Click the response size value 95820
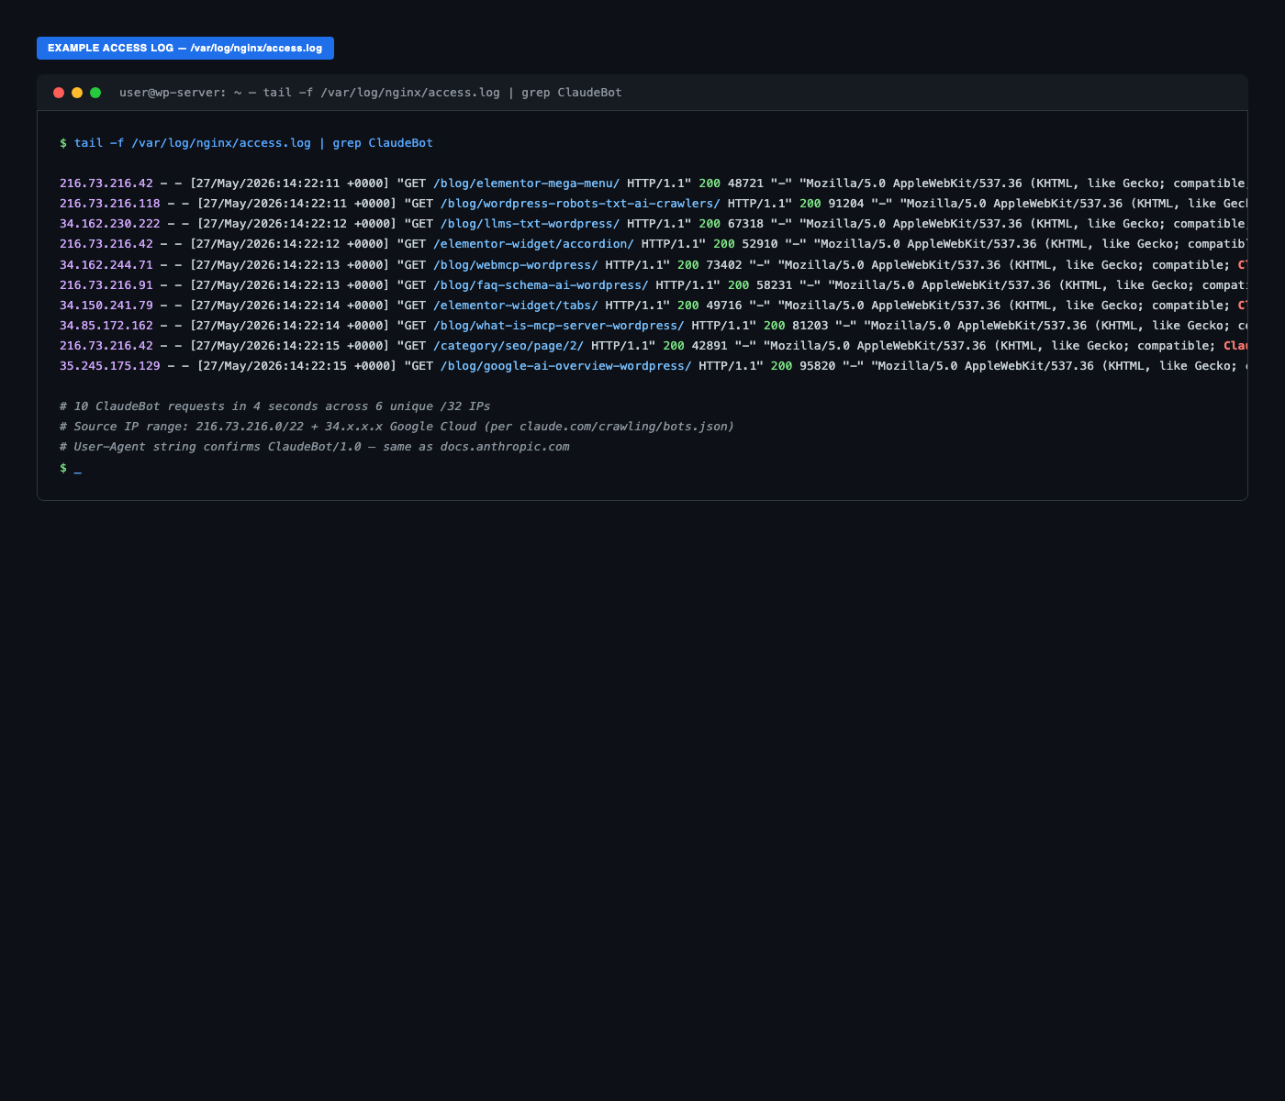1285x1101 pixels. pos(818,366)
